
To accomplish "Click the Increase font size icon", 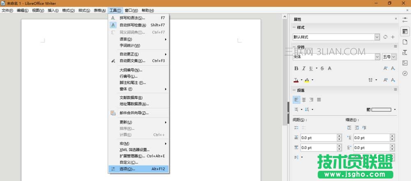I will 386,68.
